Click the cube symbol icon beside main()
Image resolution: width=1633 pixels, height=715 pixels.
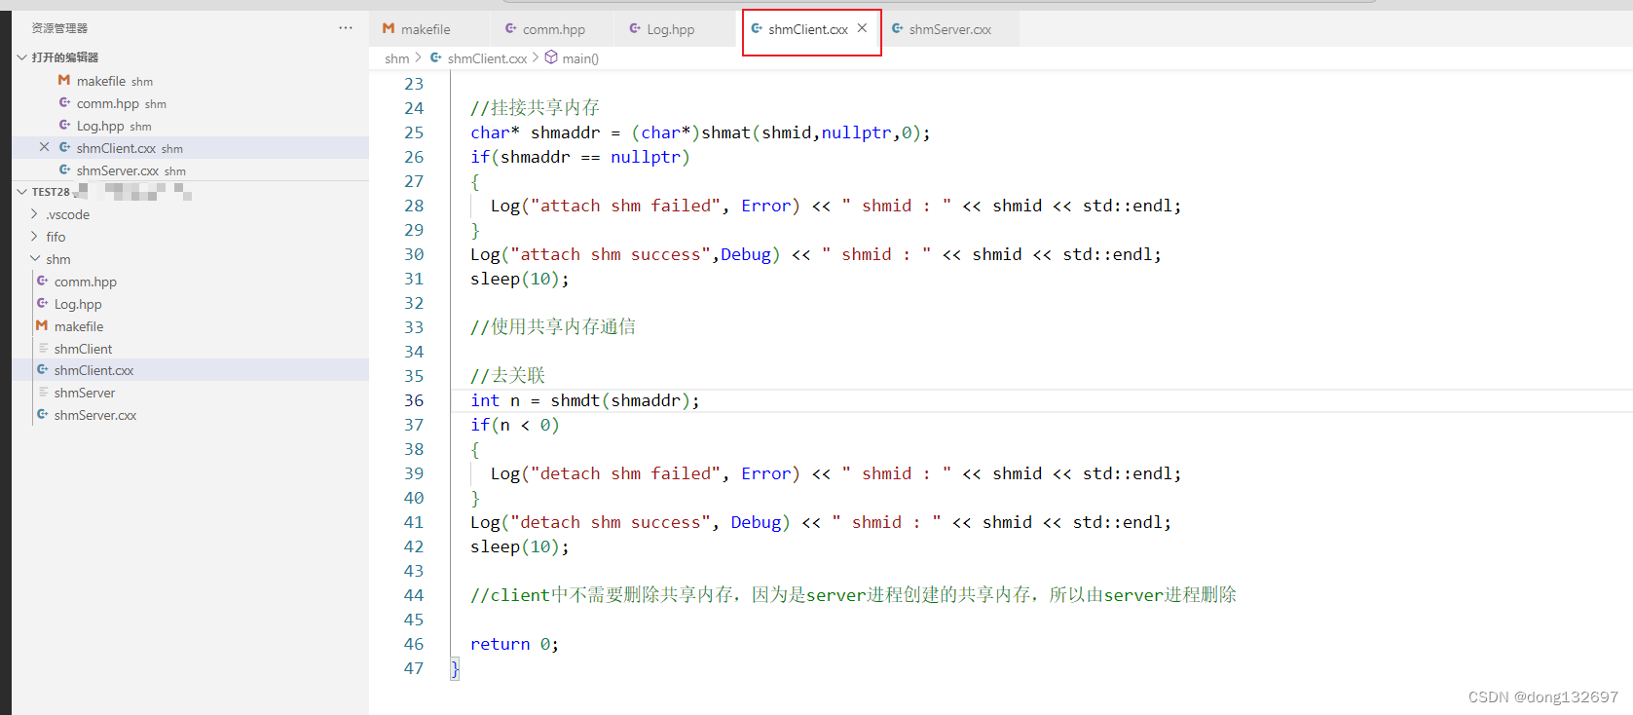click(x=551, y=57)
